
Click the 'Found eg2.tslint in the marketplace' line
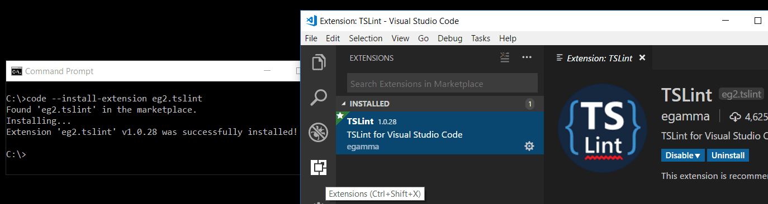(101, 110)
